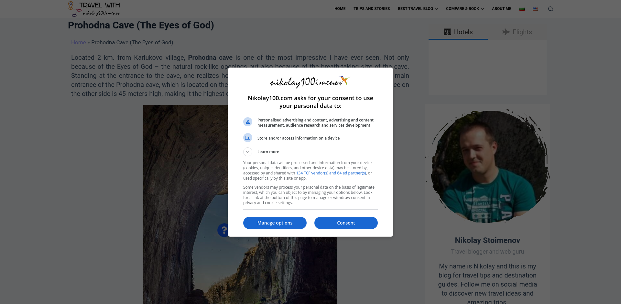This screenshot has height=304, width=621.
Task: Open the TCF vendors and ad partners link
Action: pos(331,173)
